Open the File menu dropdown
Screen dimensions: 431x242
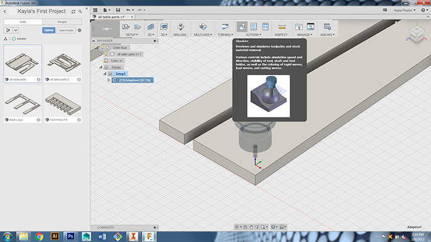[x=107, y=10]
